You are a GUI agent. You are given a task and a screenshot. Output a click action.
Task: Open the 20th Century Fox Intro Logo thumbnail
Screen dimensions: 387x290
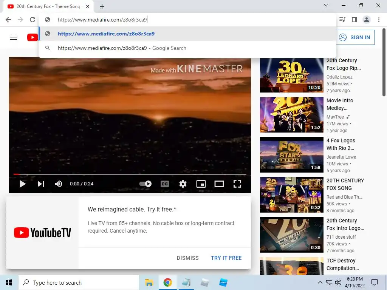[291, 235]
